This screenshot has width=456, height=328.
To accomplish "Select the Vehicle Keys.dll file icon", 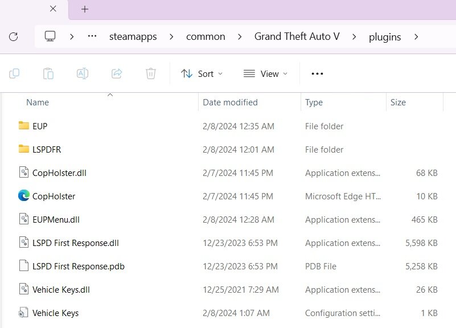I will [24, 289].
